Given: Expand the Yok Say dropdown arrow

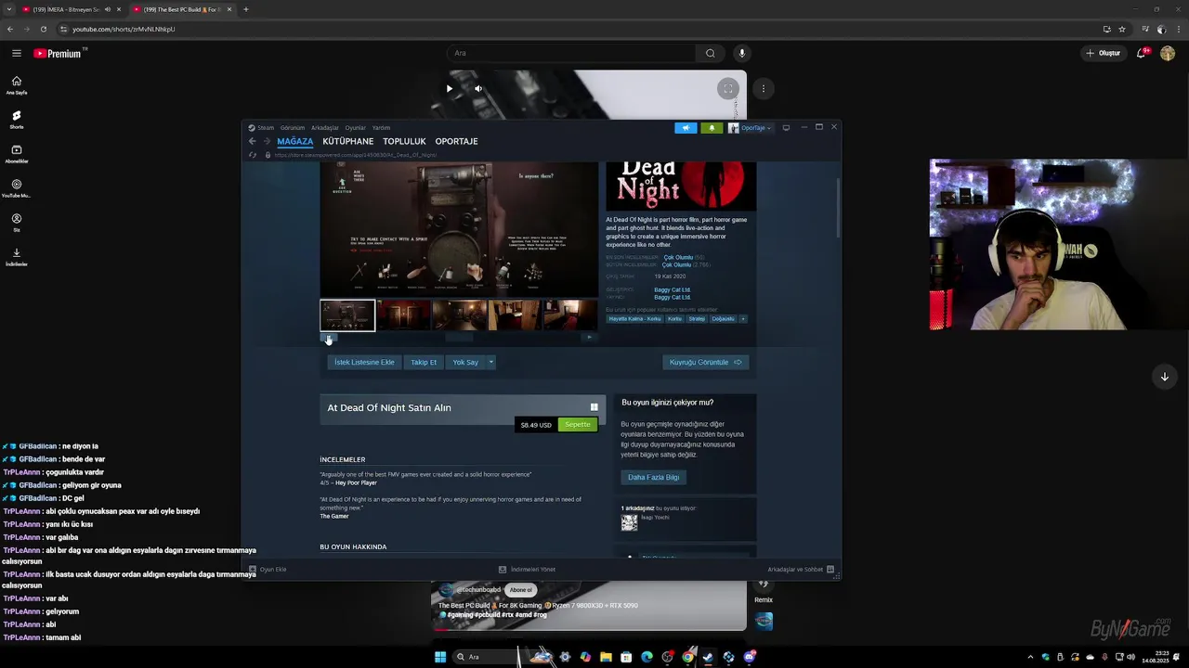Looking at the screenshot, I should point(491,362).
